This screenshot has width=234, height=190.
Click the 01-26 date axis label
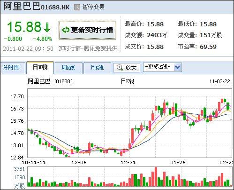coord(178,162)
